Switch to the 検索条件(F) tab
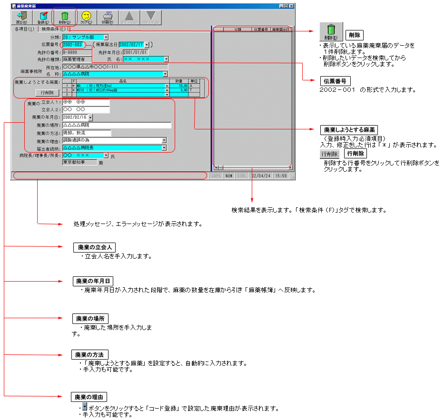445x420 pixels. pyautogui.click(x=54, y=29)
